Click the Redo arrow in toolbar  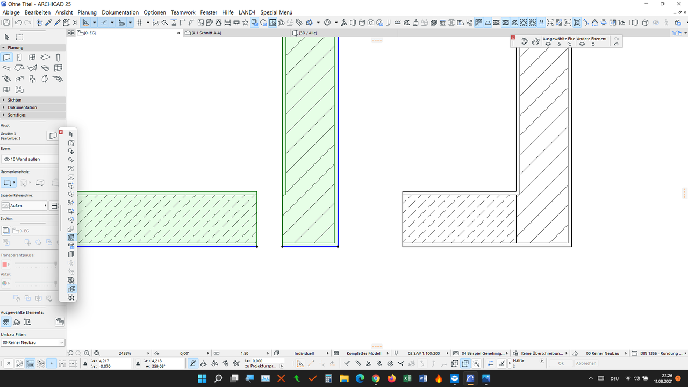click(x=27, y=23)
